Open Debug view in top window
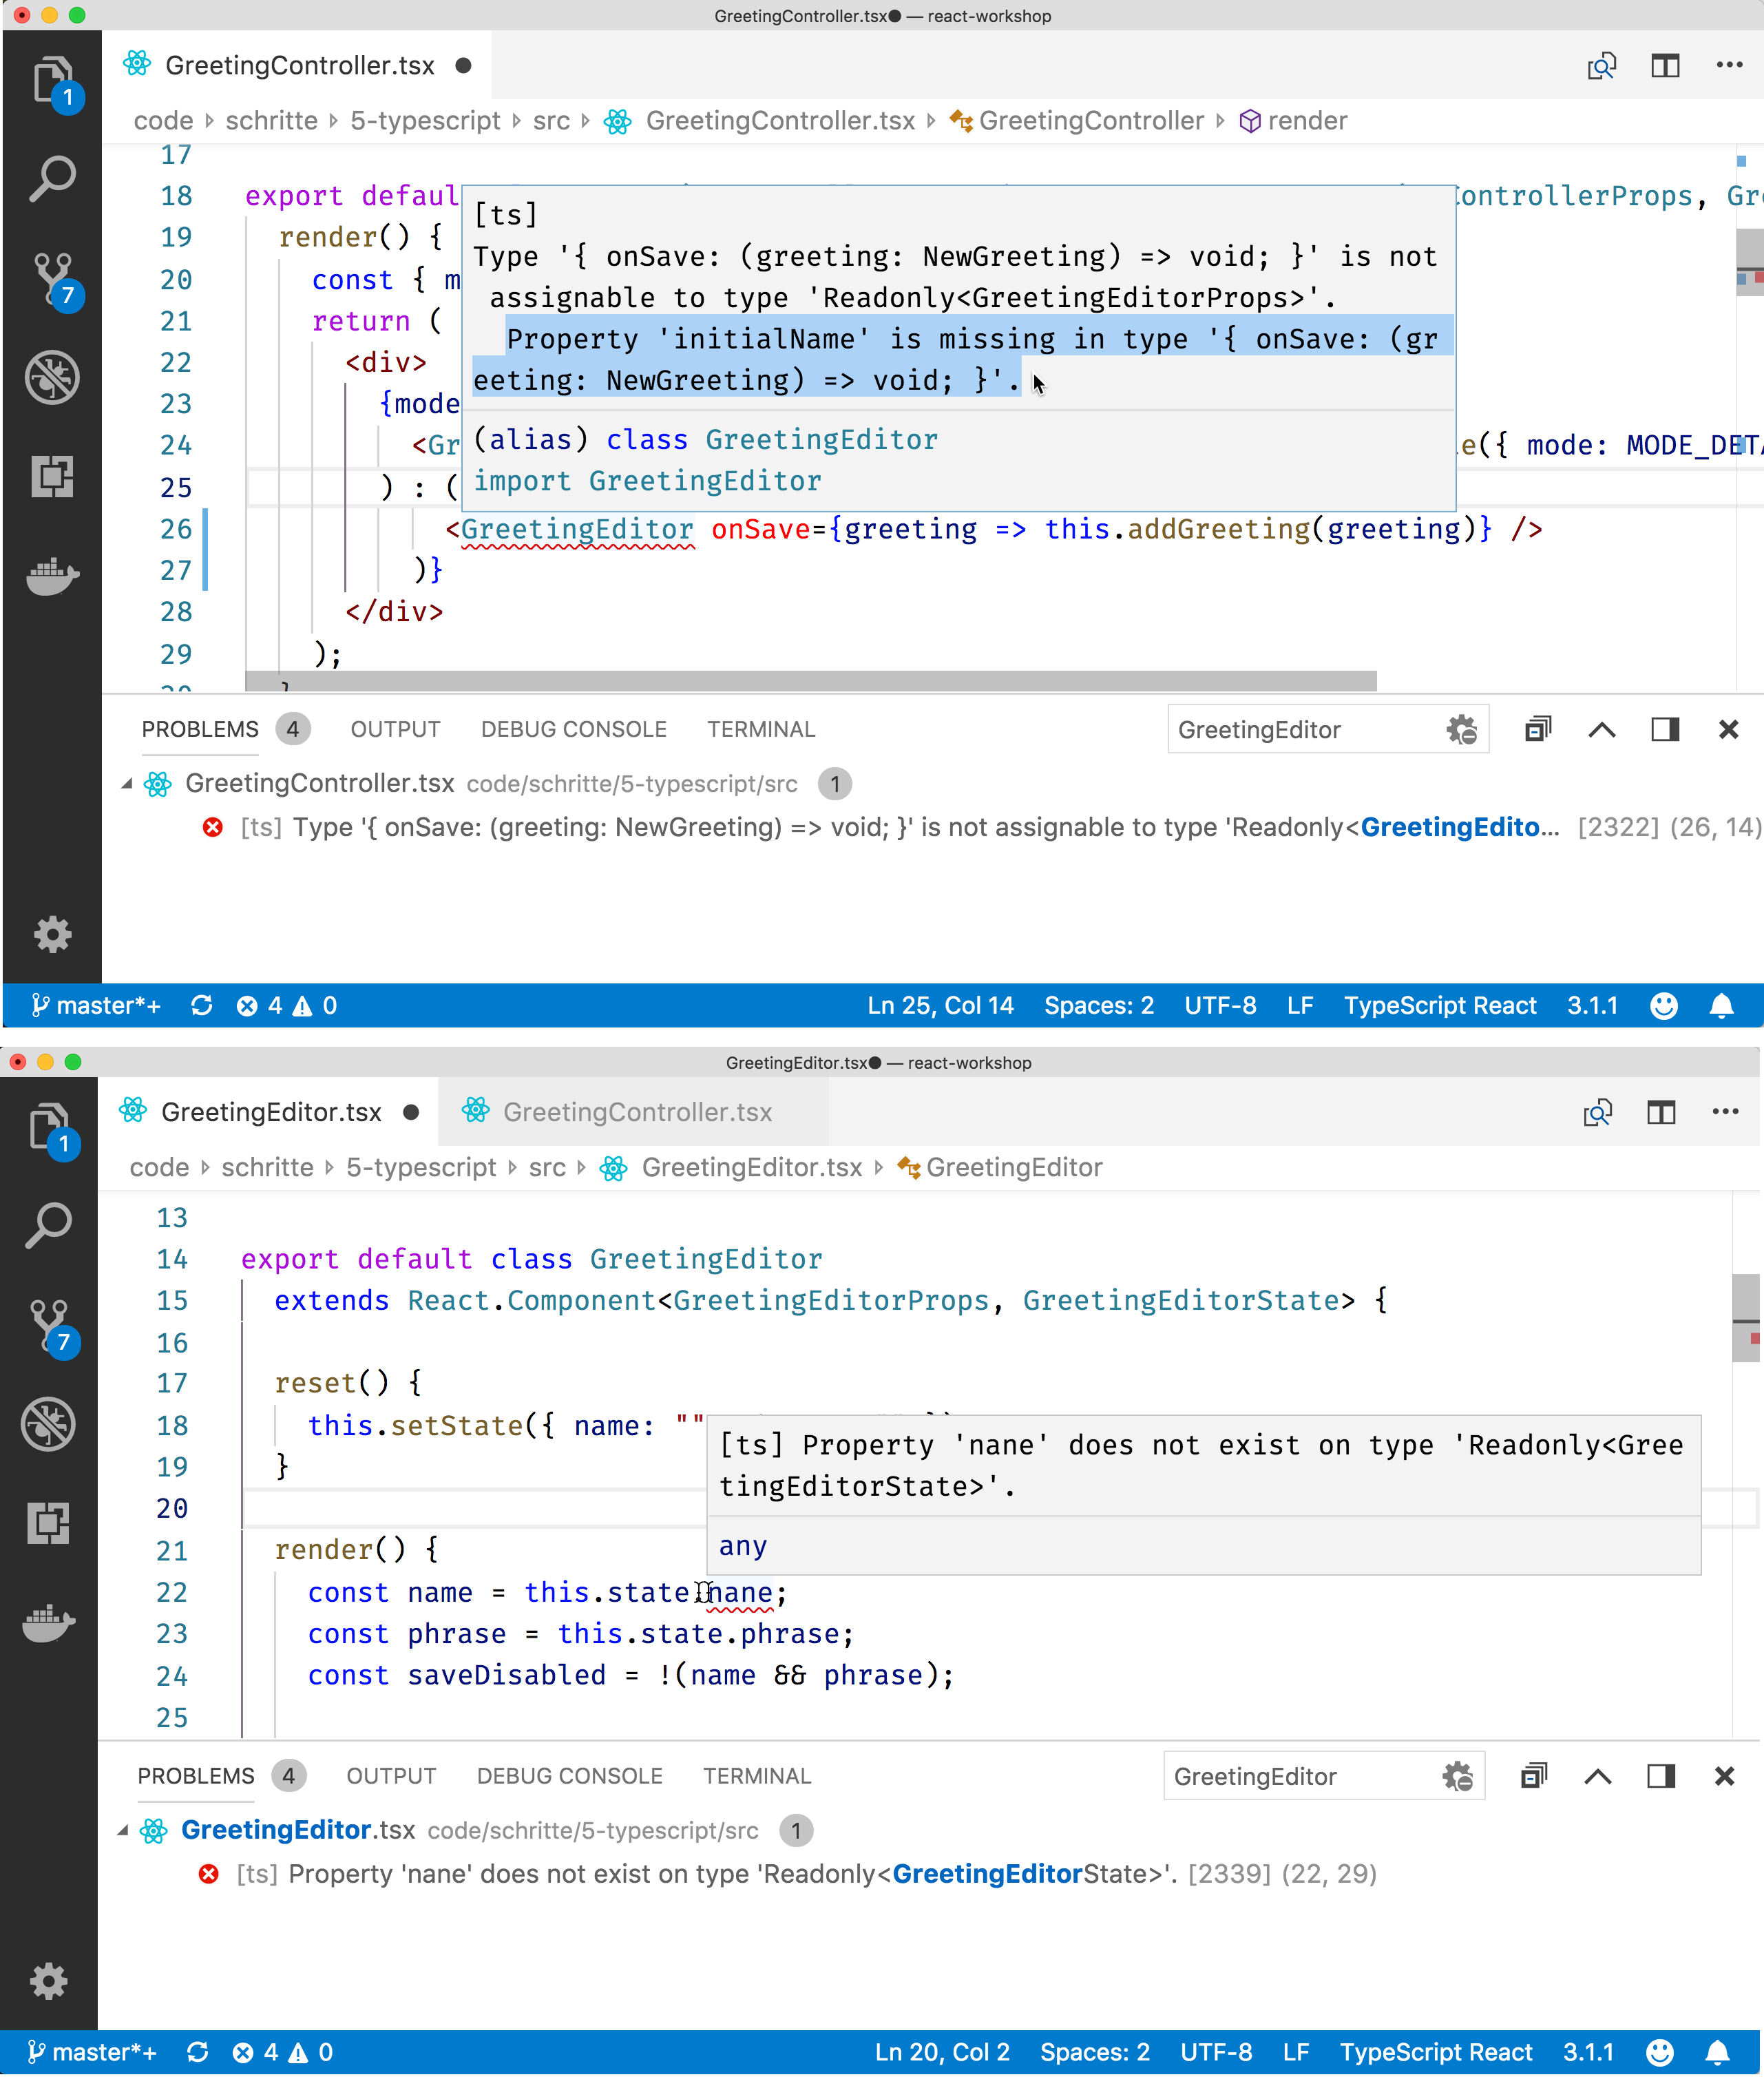This screenshot has width=1764, height=2077. tap(53, 377)
